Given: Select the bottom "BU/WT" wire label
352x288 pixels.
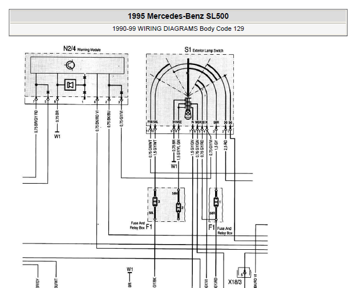Looking at the screenshot, I should click(56, 283).
